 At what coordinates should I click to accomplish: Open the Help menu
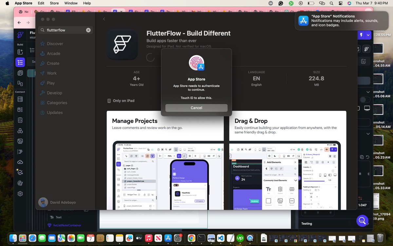87,3
